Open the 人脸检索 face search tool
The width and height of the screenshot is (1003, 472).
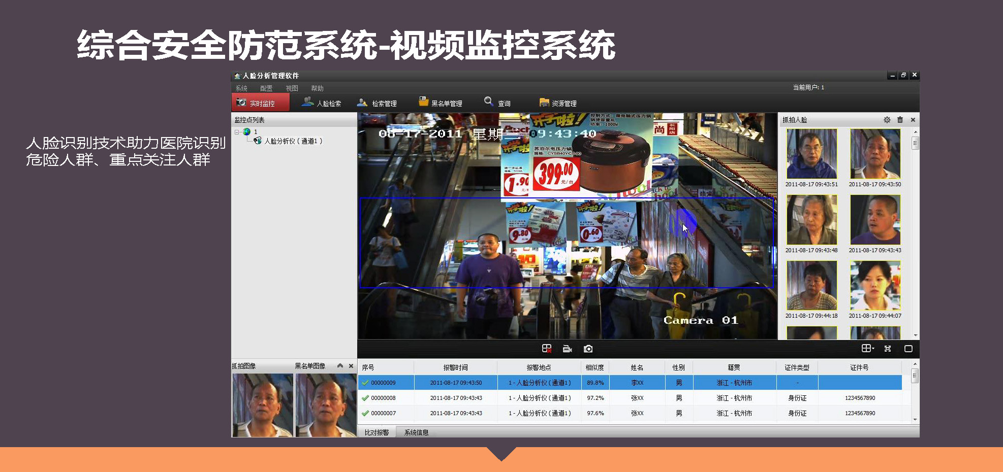[x=321, y=103]
